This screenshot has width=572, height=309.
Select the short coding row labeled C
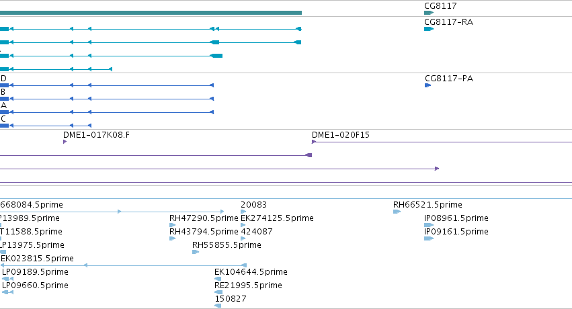point(46,126)
